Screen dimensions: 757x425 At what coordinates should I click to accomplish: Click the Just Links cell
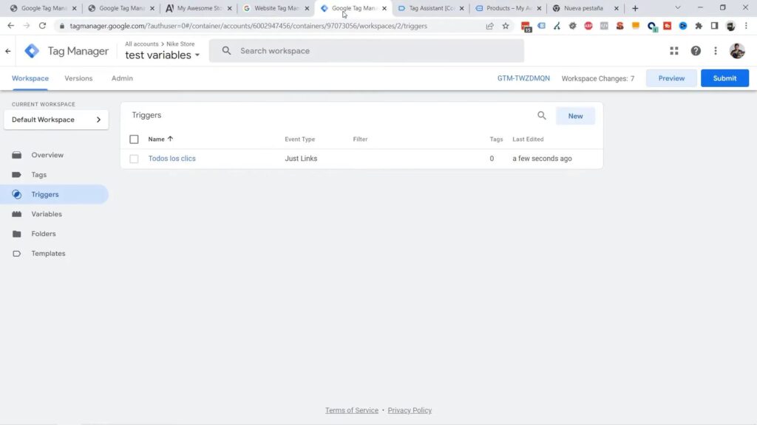pyautogui.click(x=301, y=159)
